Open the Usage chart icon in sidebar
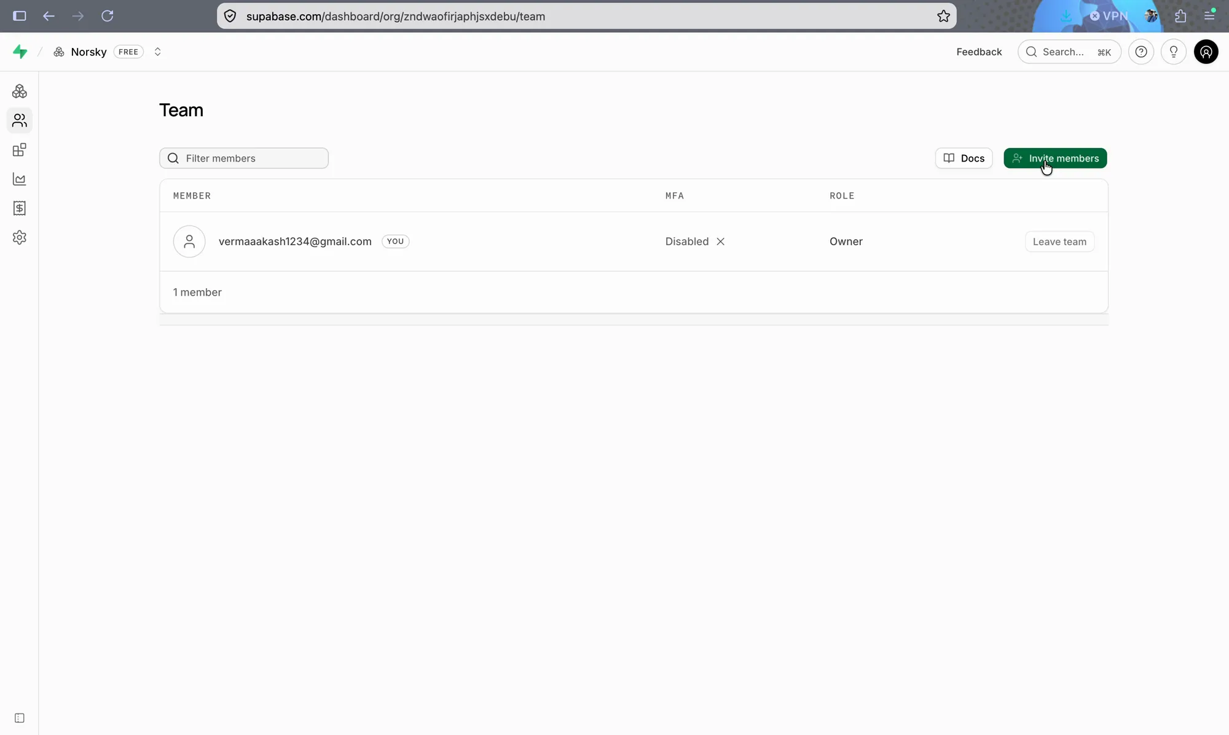The height and width of the screenshot is (735, 1229). [20, 179]
